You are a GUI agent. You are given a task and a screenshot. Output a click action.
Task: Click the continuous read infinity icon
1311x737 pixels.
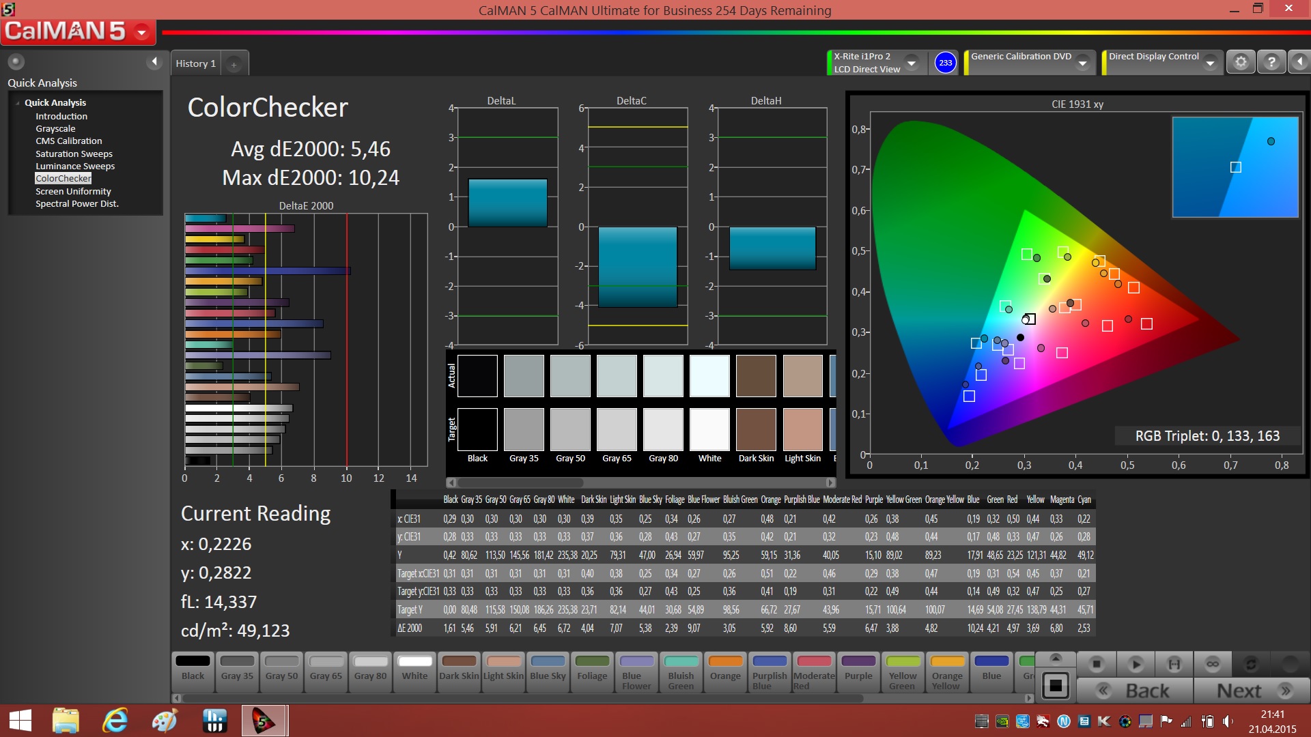click(1213, 664)
